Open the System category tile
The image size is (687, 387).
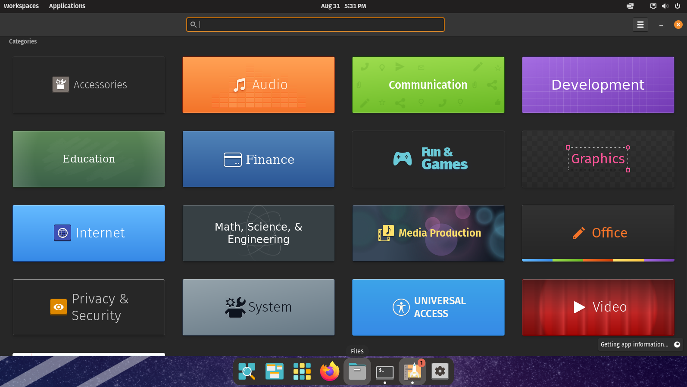click(x=259, y=307)
